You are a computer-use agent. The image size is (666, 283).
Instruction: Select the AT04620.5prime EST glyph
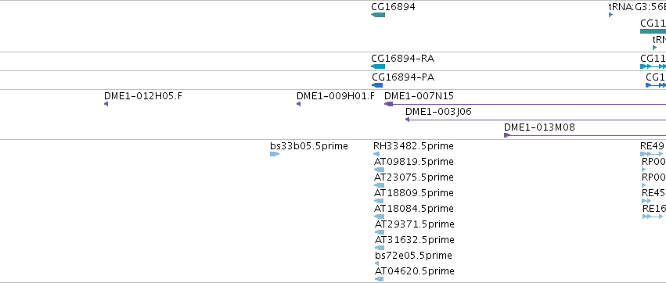coord(380,279)
